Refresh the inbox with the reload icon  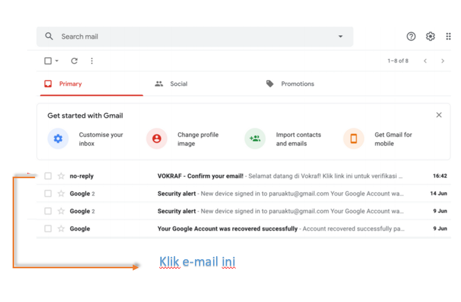pos(74,61)
